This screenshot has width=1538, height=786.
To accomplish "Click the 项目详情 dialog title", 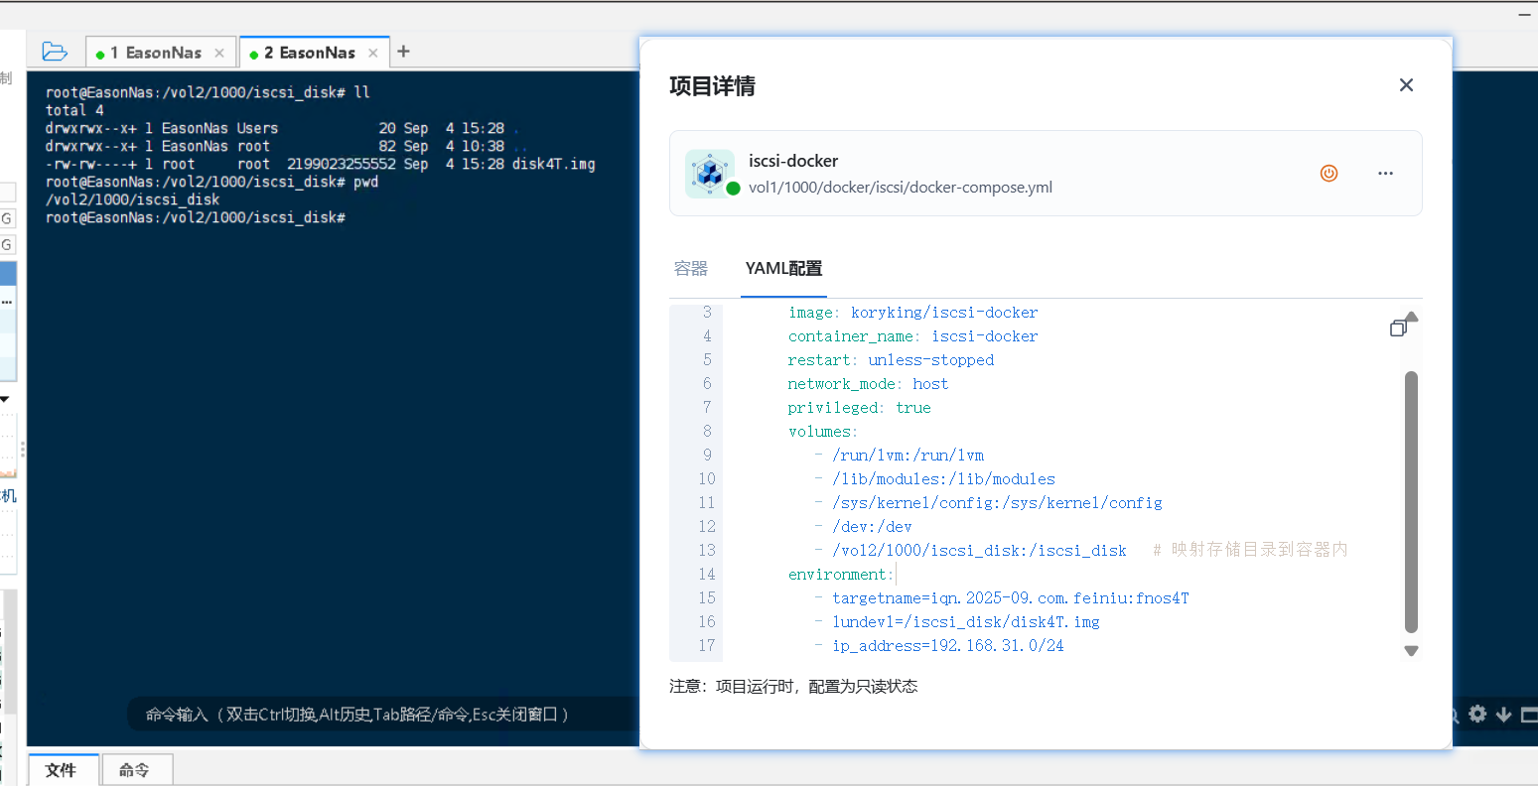I will tap(712, 86).
